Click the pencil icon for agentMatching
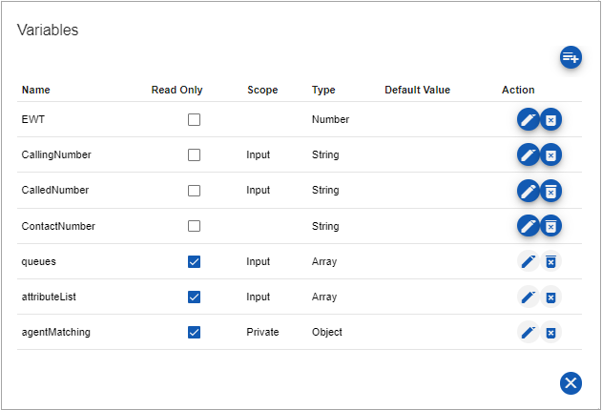Screen dimensions: 602x410 point(529,332)
